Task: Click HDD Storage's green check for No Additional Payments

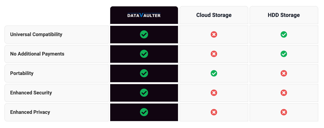Action: click(x=284, y=54)
